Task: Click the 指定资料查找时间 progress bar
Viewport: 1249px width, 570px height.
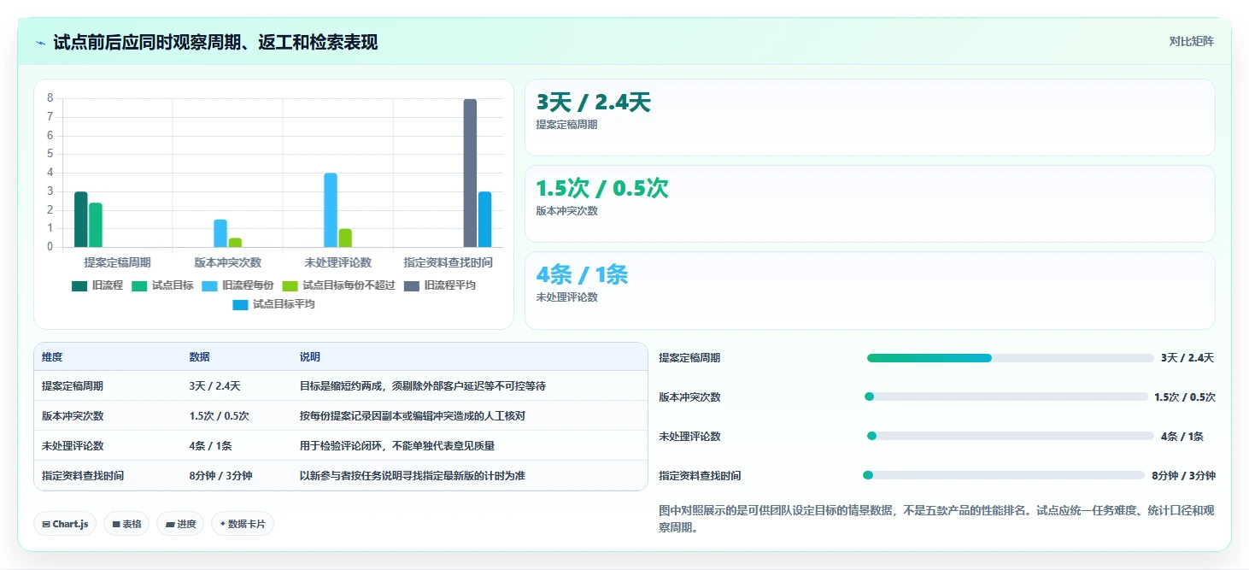Action: (1004, 475)
